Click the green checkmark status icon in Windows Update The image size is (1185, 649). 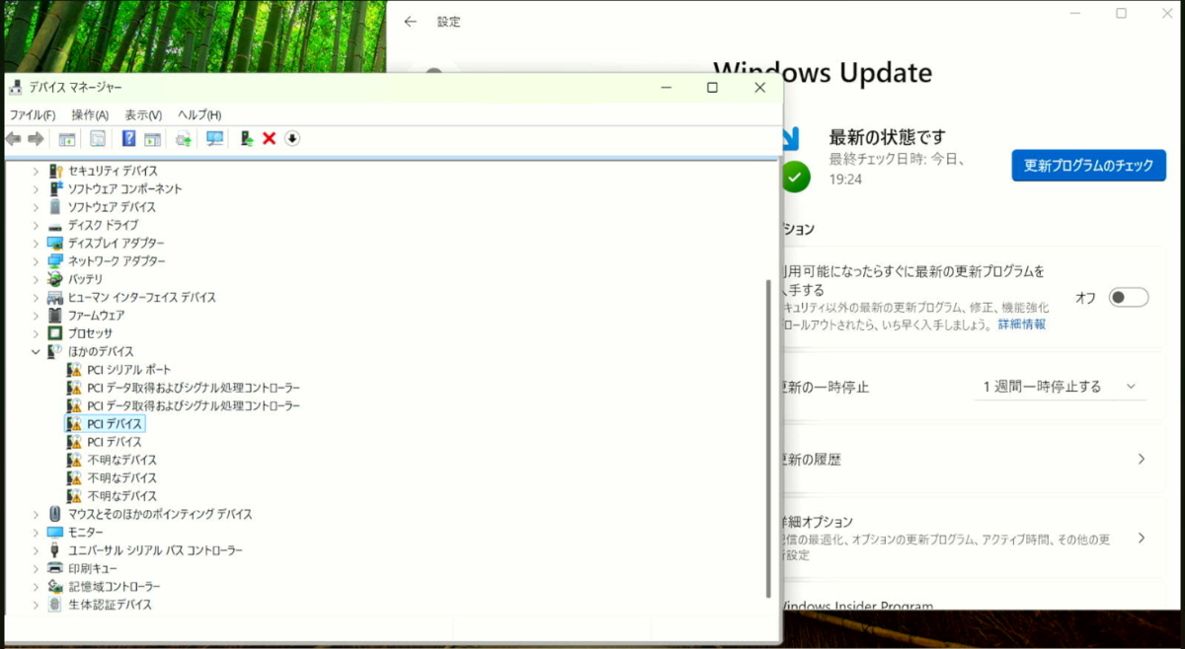pyautogui.click(x=795, y=178)
